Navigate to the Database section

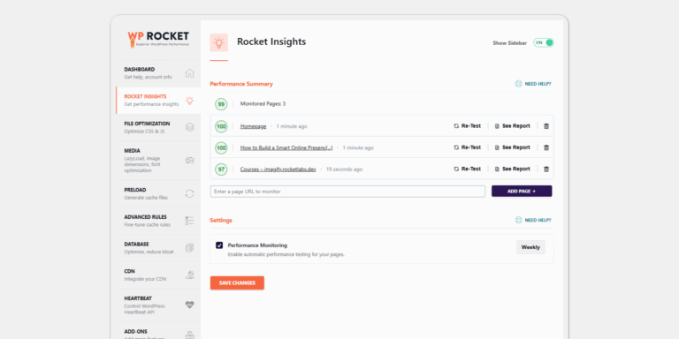click(158, 248)
